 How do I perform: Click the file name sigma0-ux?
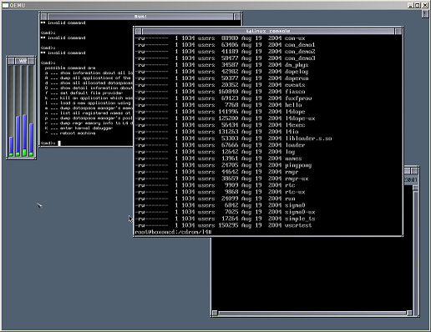click(300, 212)
